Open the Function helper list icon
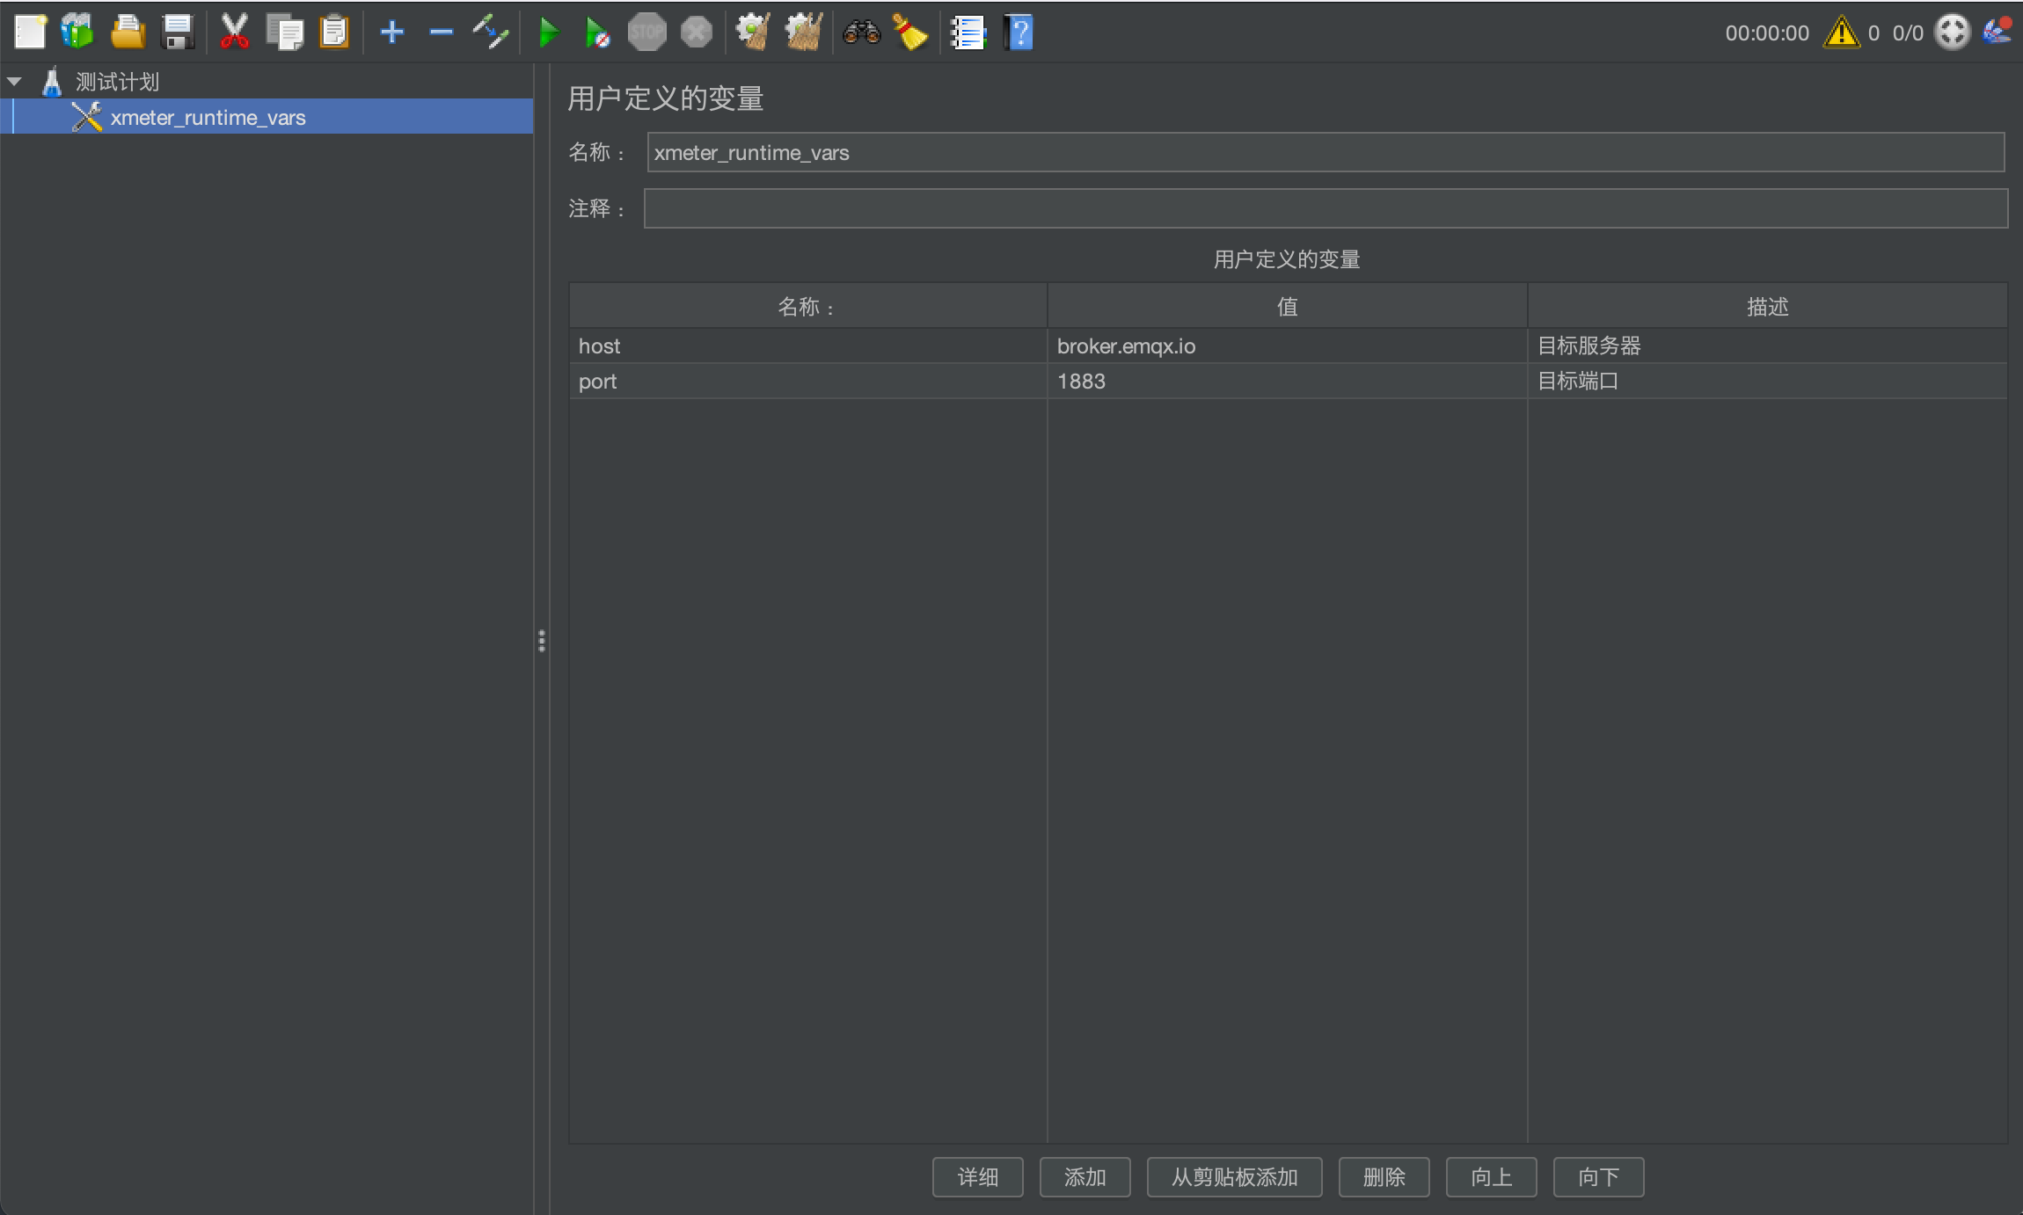This screenshot has width=2023, height=1215. 968,33
